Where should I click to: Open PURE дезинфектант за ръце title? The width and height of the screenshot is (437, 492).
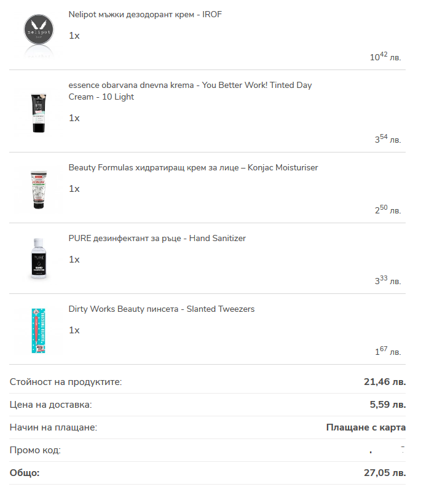(157, 238)
